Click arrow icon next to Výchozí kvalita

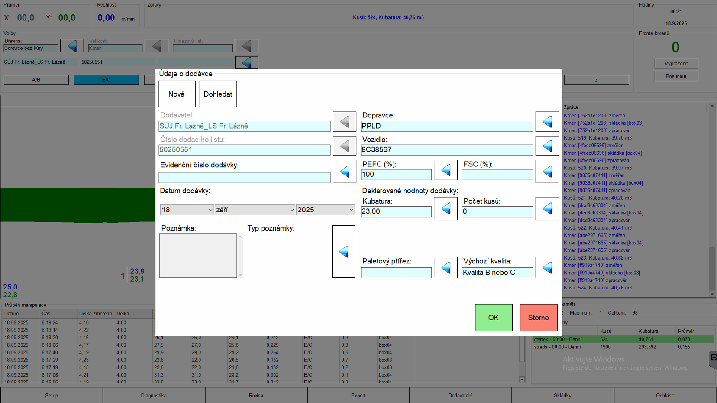pyautogui.click(x=547, y=268)
